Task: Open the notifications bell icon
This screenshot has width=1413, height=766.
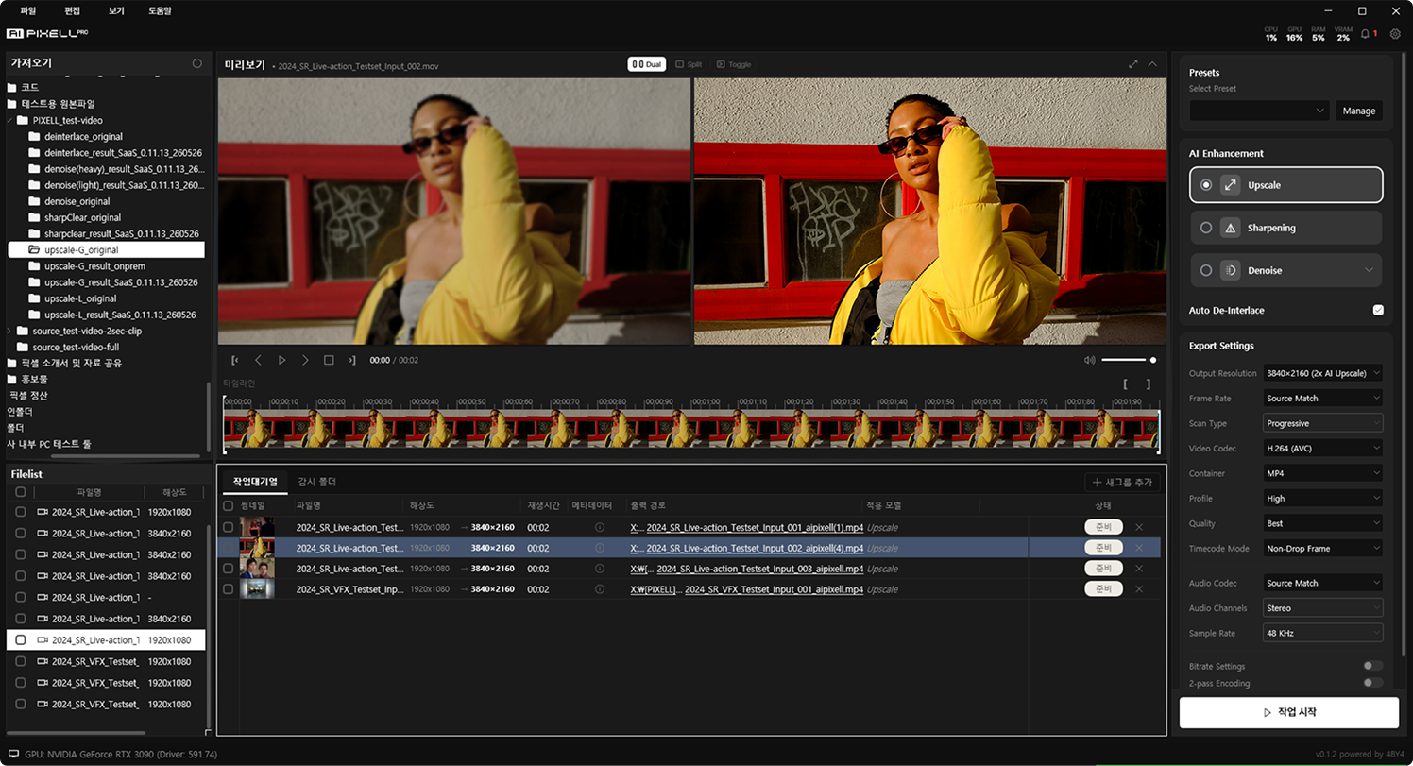Action: pos(1365,34)
